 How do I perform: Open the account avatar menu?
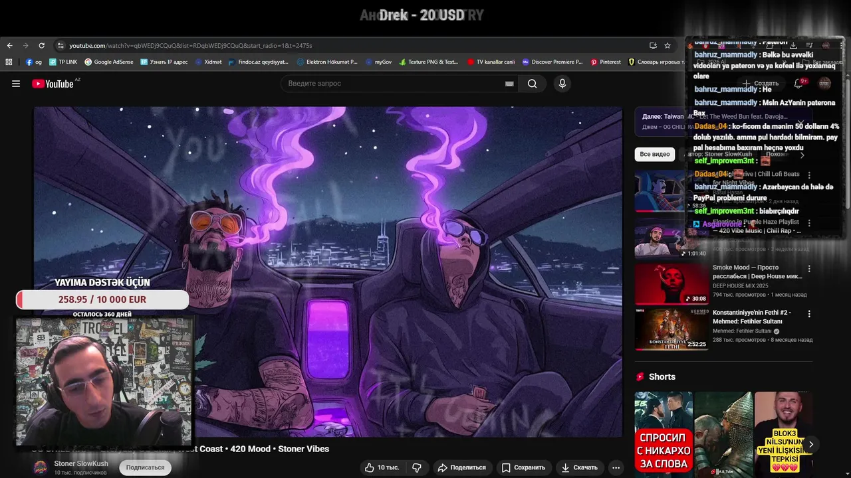[825, 83]
